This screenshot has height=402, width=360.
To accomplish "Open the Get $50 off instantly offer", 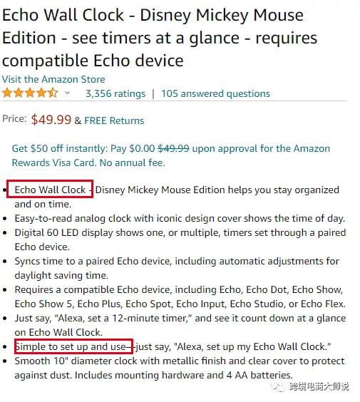I will [x=171, y=155].
